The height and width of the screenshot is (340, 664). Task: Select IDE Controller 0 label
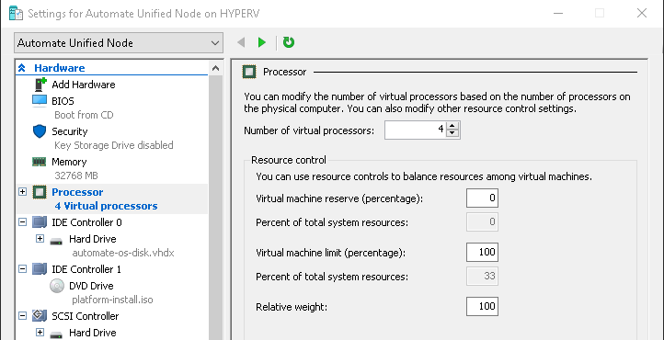coord(86,222)
